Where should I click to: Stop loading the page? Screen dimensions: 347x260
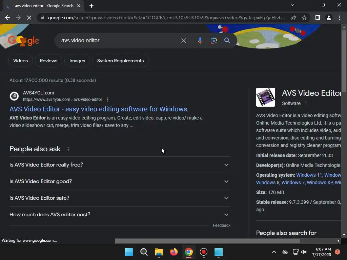pos(29,18)
